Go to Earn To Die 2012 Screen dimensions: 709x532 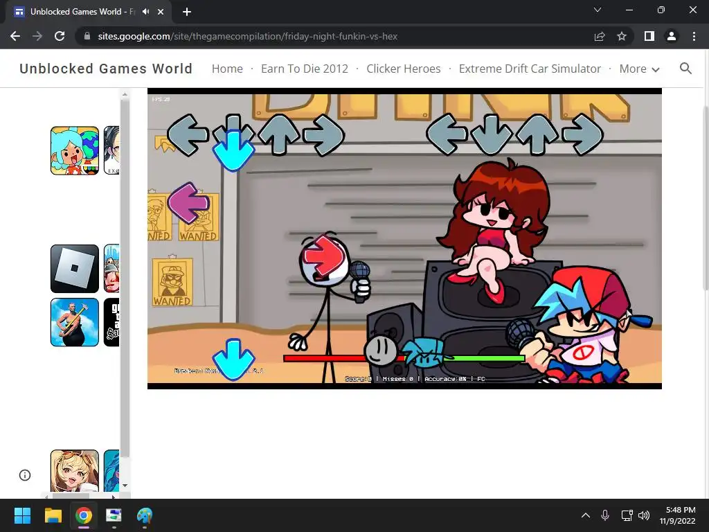(x=305, y=69)
